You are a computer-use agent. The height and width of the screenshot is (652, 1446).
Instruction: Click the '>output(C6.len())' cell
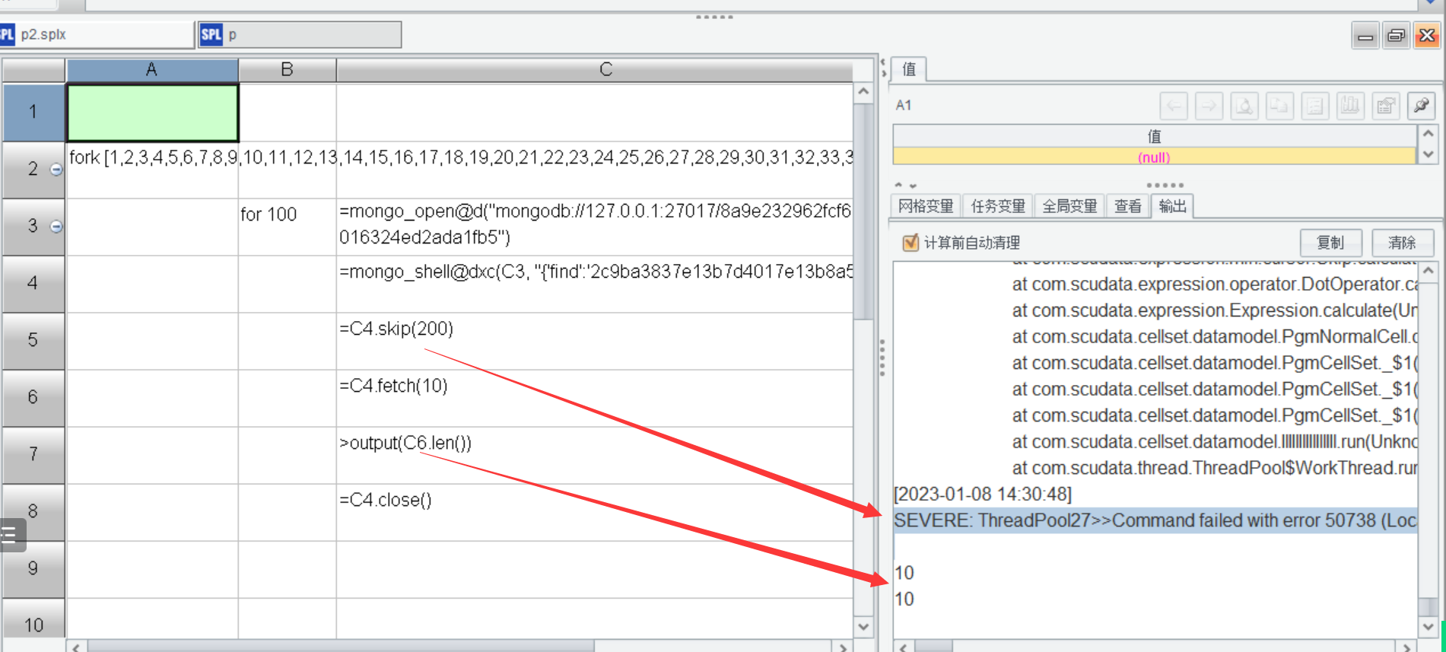click(x=595, y=455)
